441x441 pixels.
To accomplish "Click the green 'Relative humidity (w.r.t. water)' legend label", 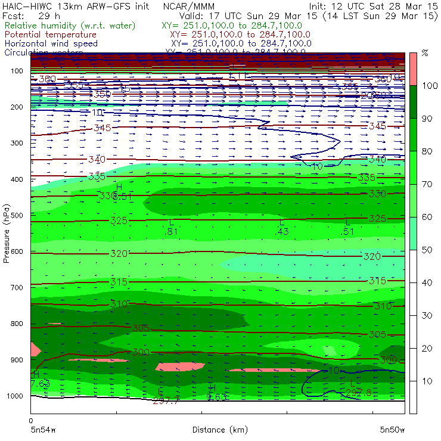I will click(x=70, y=26).
